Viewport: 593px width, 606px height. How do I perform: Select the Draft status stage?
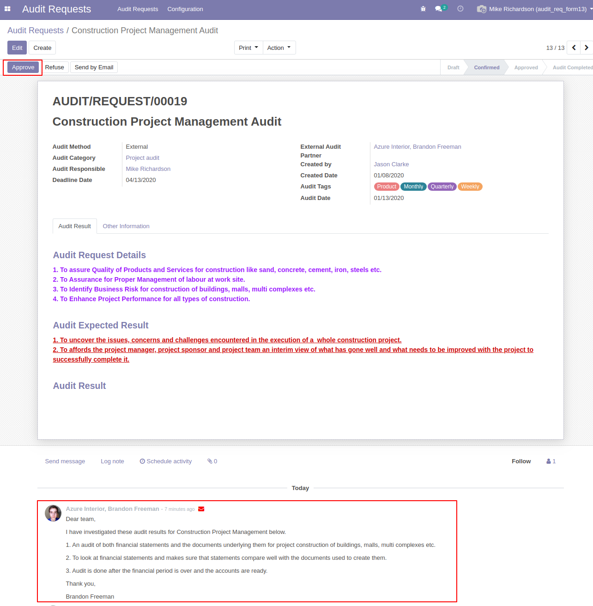[x=454, y=67]
